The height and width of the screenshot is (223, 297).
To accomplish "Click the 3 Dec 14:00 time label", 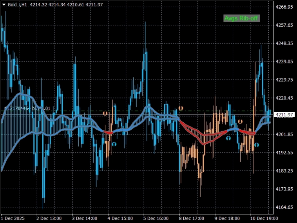I will pyautogui.click(x=85, y=218).
